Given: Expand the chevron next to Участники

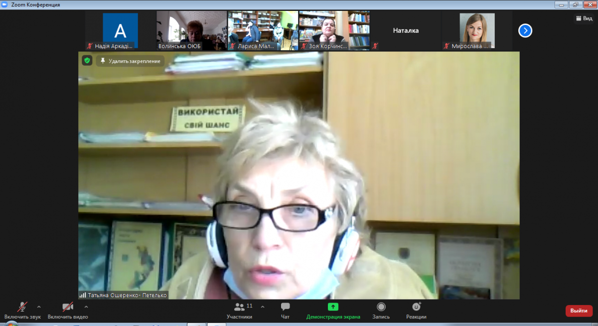Looking at the screenshot, I should pos(263,307).
